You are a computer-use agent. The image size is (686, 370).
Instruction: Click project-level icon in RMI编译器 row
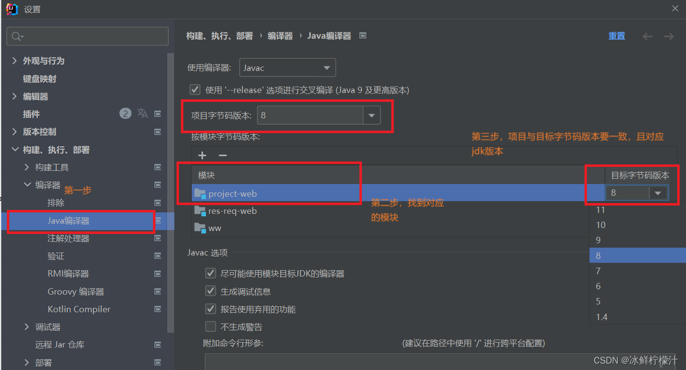point(158,274)
